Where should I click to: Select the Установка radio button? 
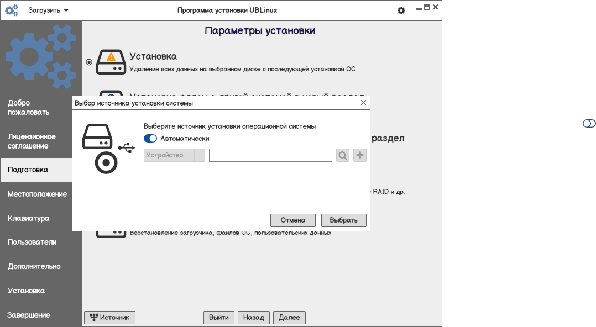click(x=89, y=62)
